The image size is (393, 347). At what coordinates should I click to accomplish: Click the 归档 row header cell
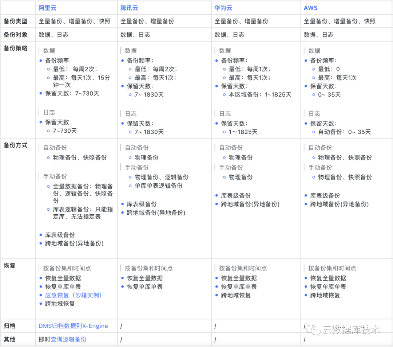tap(9, 326)
